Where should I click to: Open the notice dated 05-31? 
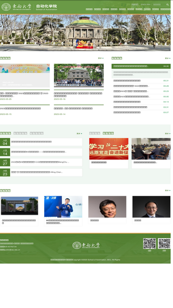tap(141, 81)
